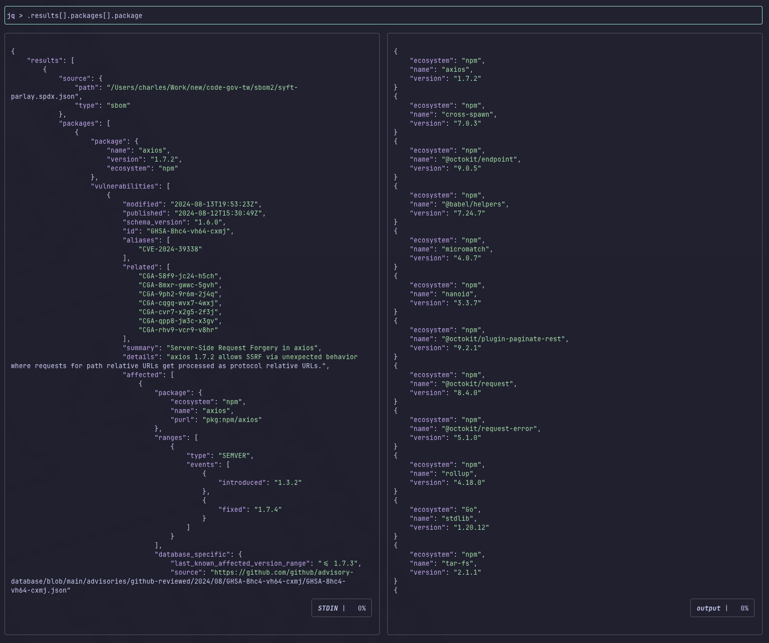Click related entry "CGA-rhv9-vcr9-v8hr"
Screen dimensions: 769x643
178,330
